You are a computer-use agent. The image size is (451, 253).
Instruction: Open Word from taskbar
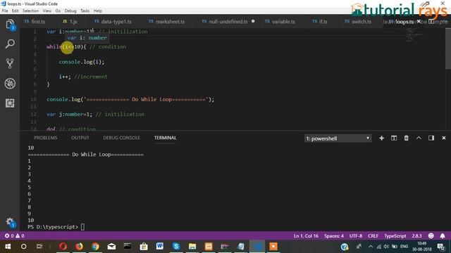160,247
